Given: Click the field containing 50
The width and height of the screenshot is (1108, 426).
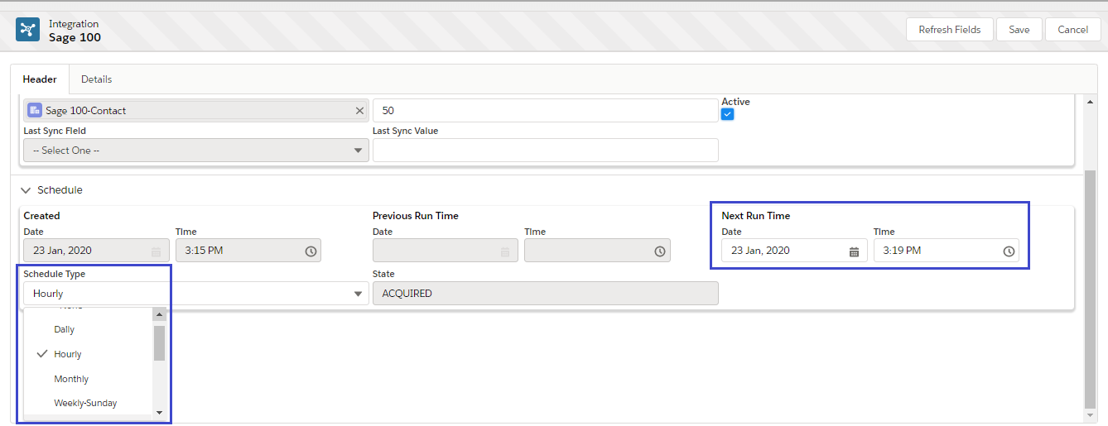Looking at the screenshot, I should pyautogui.click(x=545, y=111).
